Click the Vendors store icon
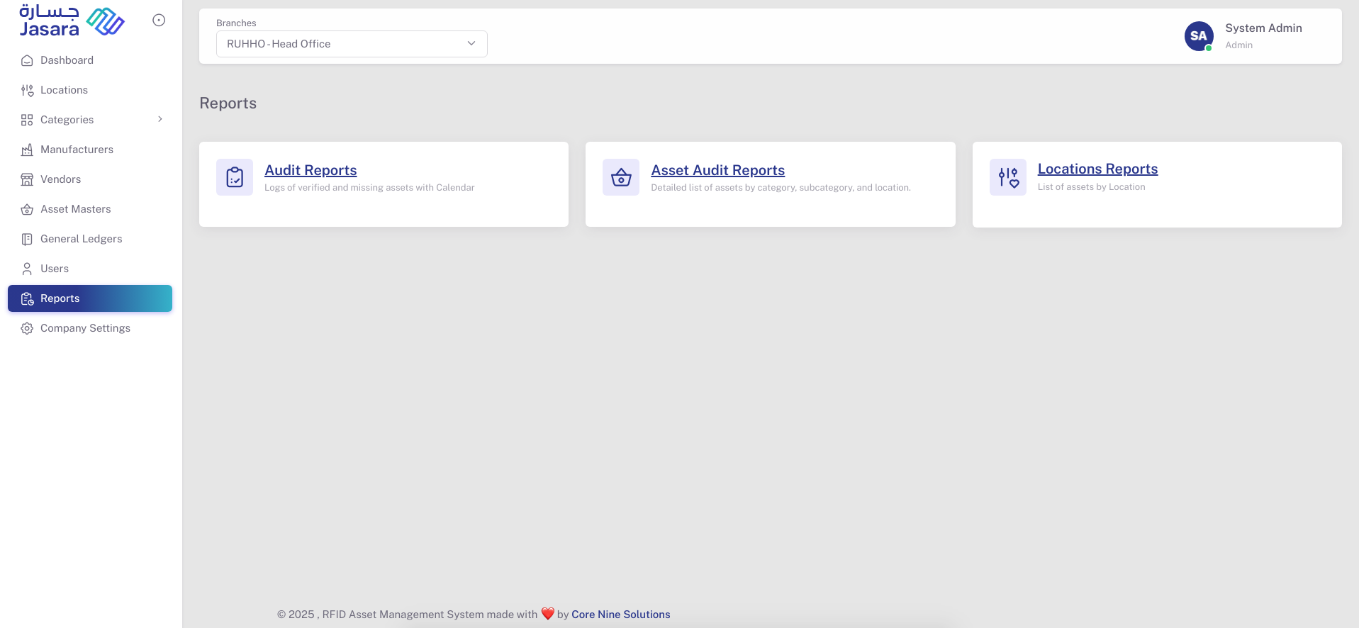 27,180
